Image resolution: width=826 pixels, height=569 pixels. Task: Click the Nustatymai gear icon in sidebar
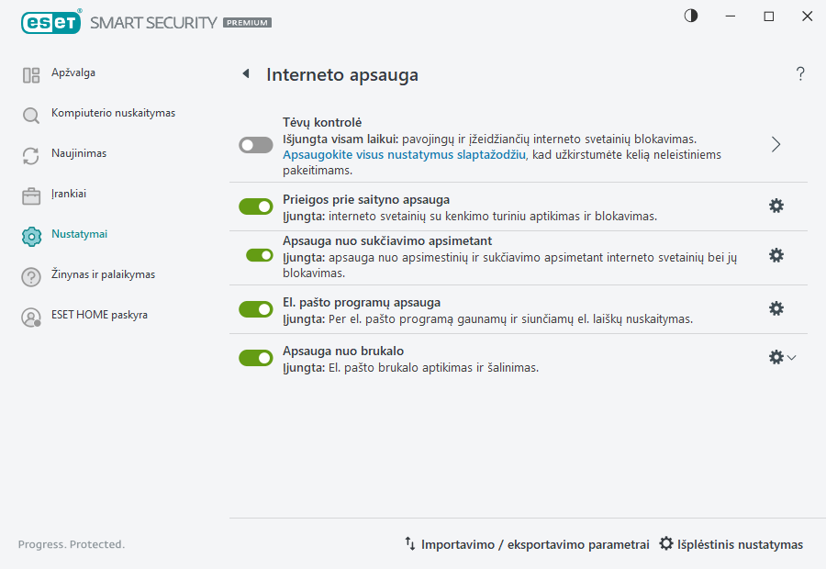point(30,234)
